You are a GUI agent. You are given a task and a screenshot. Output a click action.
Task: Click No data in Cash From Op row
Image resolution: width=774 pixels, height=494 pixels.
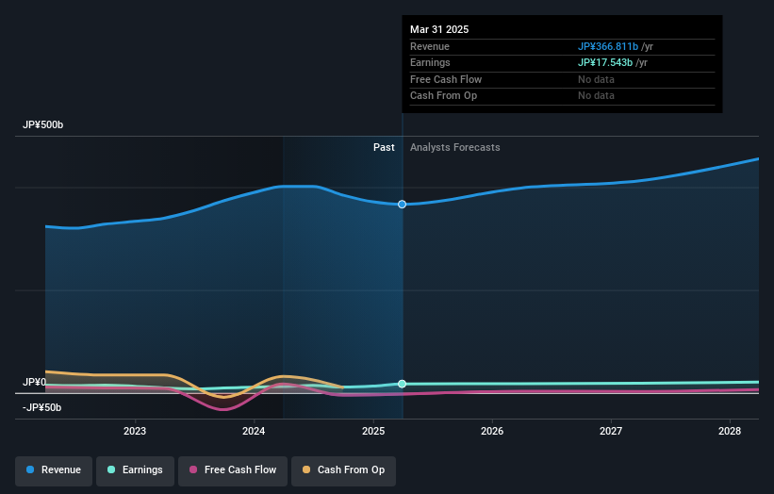tap(597, 96)
